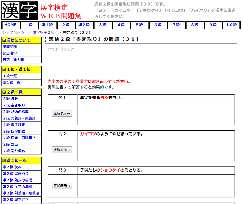The width and height of the screenshot is (243, 204).
Task: Open the 9級 tab
Action: [x=213, y=25]
